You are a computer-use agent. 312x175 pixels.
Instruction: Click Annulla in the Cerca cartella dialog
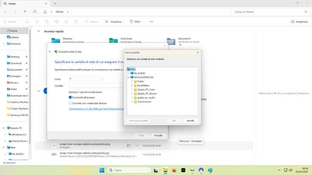point(190,121)
